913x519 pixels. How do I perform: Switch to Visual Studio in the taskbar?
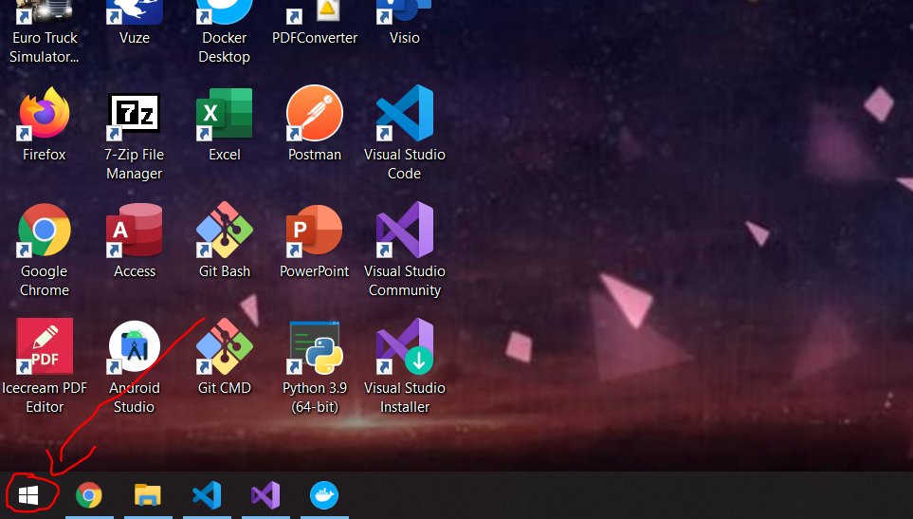(265, 495)
